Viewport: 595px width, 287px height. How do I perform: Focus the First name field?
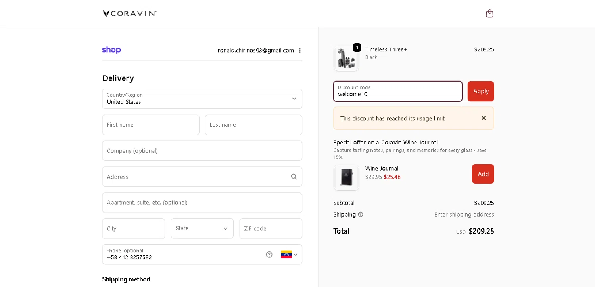151,125
